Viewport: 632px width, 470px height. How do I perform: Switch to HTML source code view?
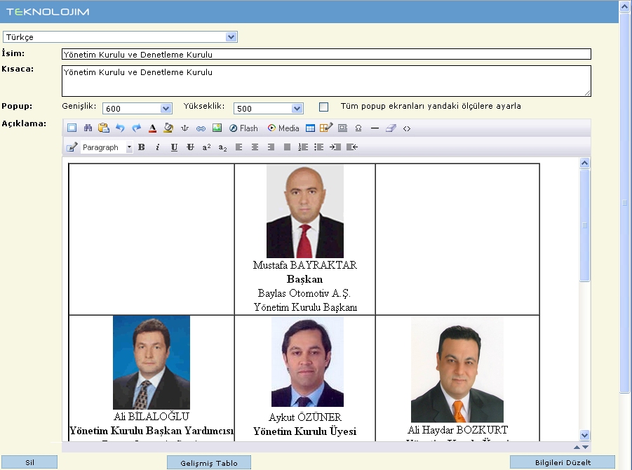[407, 128]
